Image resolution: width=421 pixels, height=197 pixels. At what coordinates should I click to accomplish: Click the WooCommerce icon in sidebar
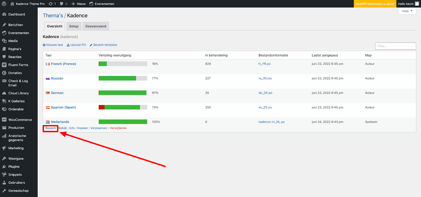[x=4, y=120]
